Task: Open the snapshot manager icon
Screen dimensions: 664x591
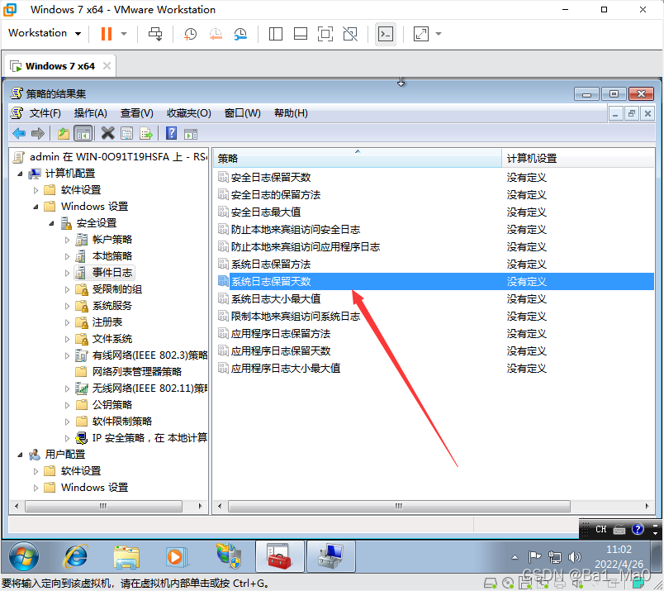Action: point(240,34)
